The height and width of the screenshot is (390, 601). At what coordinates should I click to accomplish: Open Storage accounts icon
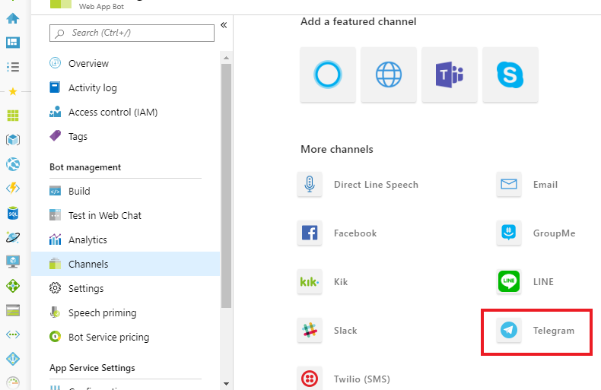[x=13, y=310]
